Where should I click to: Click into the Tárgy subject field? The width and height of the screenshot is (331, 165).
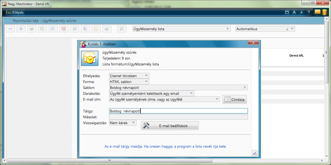point(178,111)
